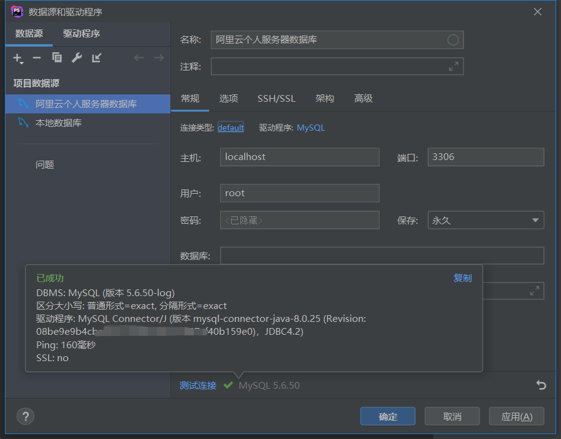This screenshot has width=561, height=439.
Task: Click the Ping: 160毫秒 line
Action: 66,345
